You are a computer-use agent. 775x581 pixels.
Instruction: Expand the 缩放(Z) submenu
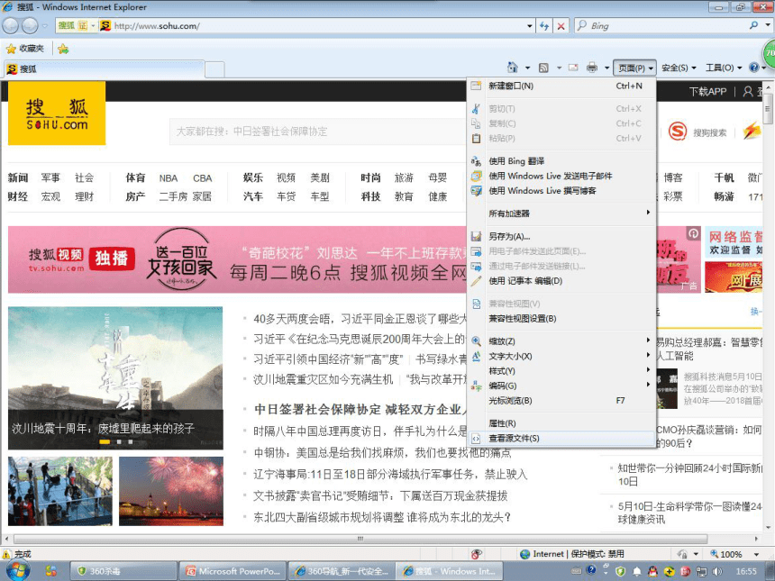point(562,340)
